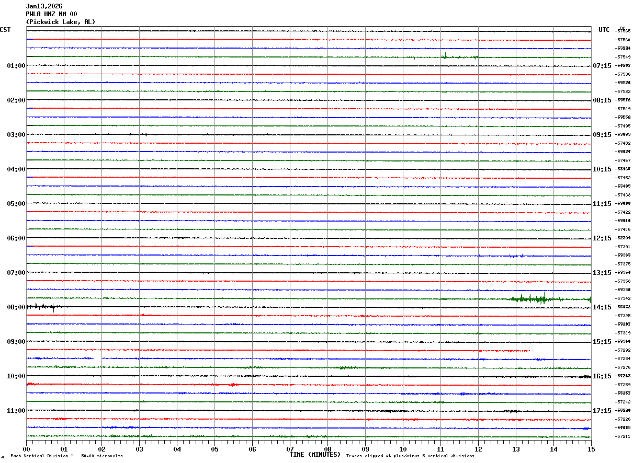
Task: Click the 08:15 UTC time label
Action: 602,100
